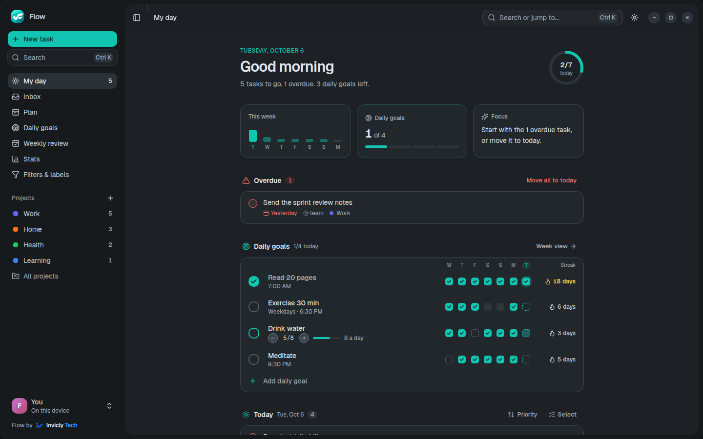The height and width of the screenshot is (439, 703).
Task: Toggle the Drink water goal circle
Action: pyautogui.click(x=254, y=333)
